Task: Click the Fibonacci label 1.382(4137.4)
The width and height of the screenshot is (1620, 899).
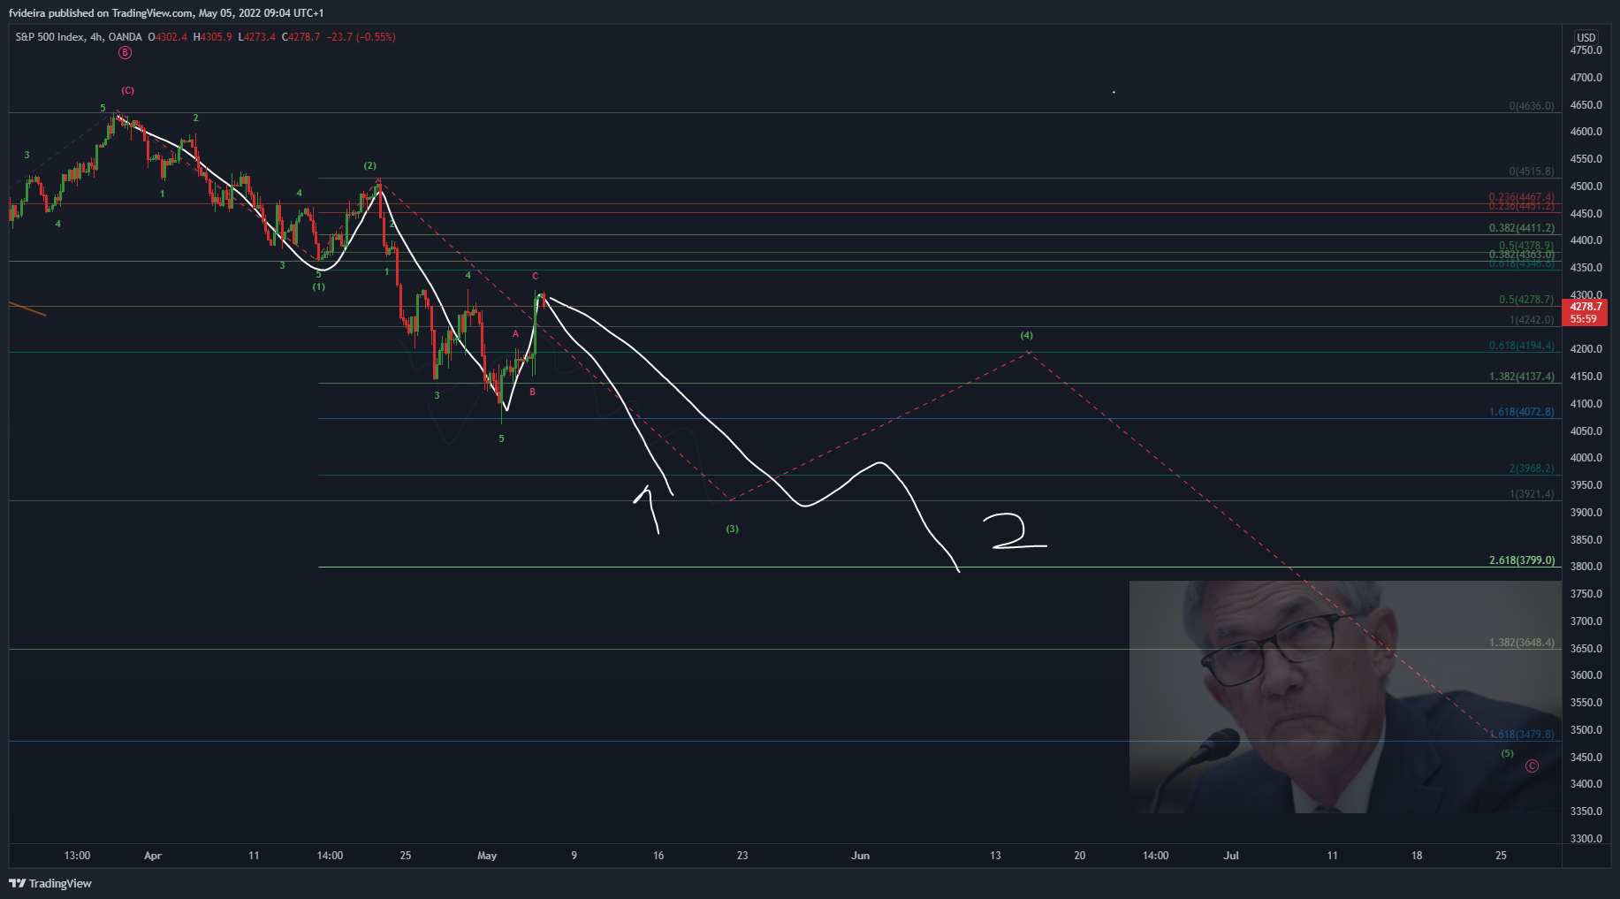Action: (x=1522, y=377)
